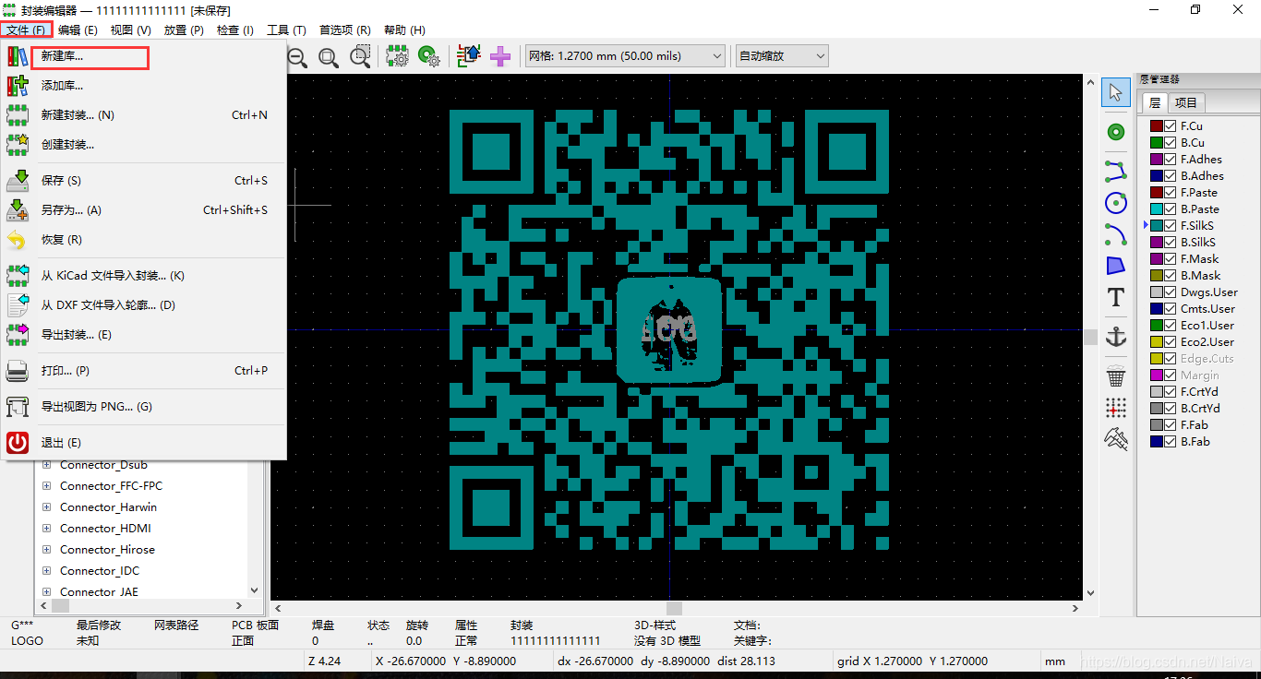1261x679 pixels.
Task: Click the load footprint from board icon
Action: coord(469,56)
